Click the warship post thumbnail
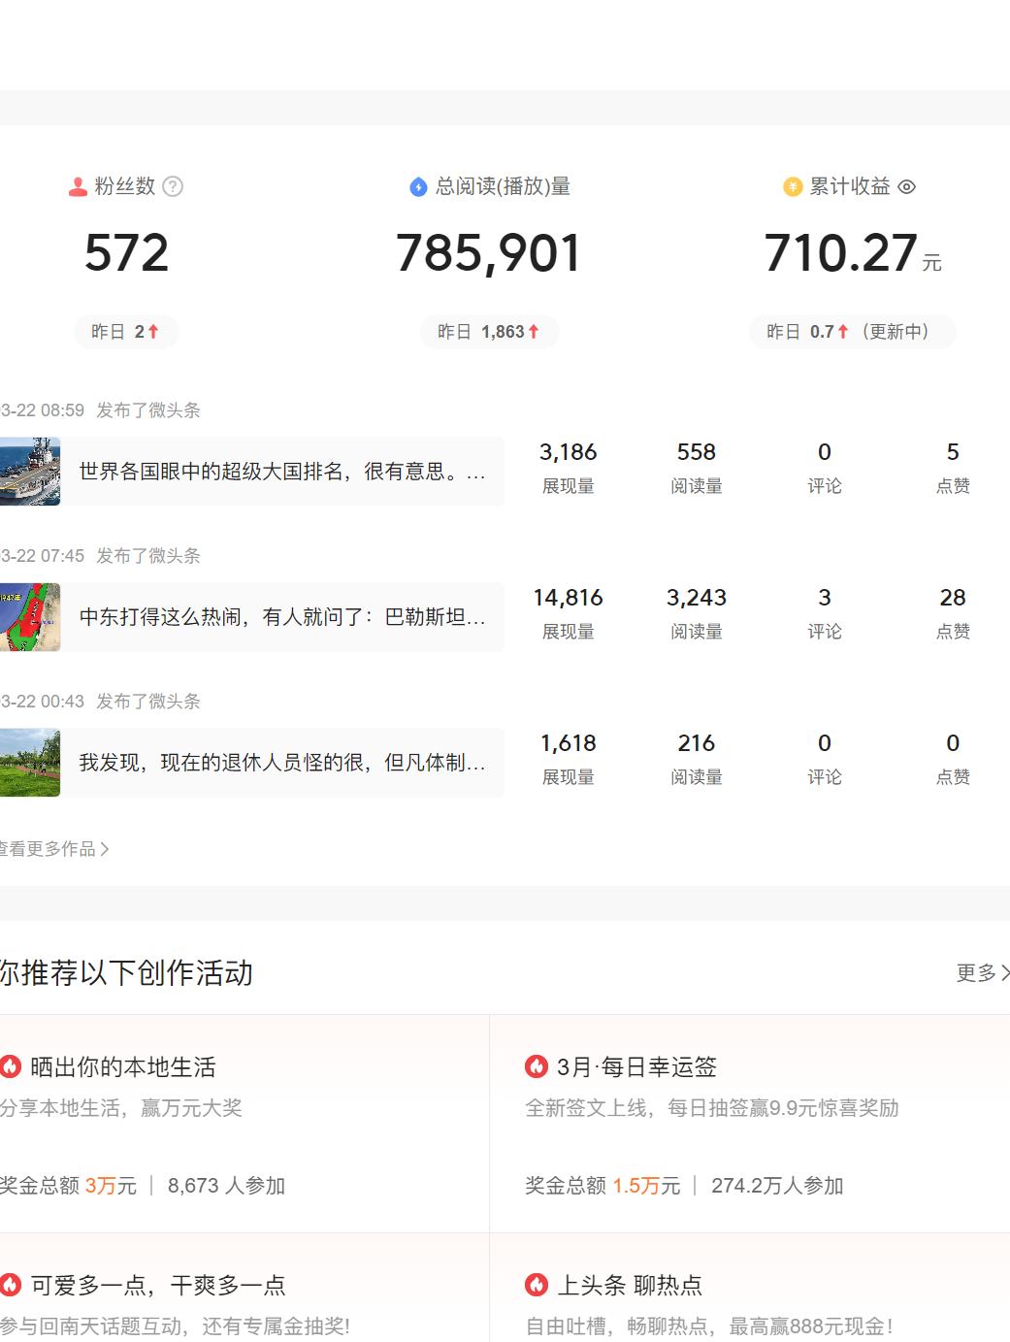Screen dimensions: 1010x1342 (x=29, y=471)
